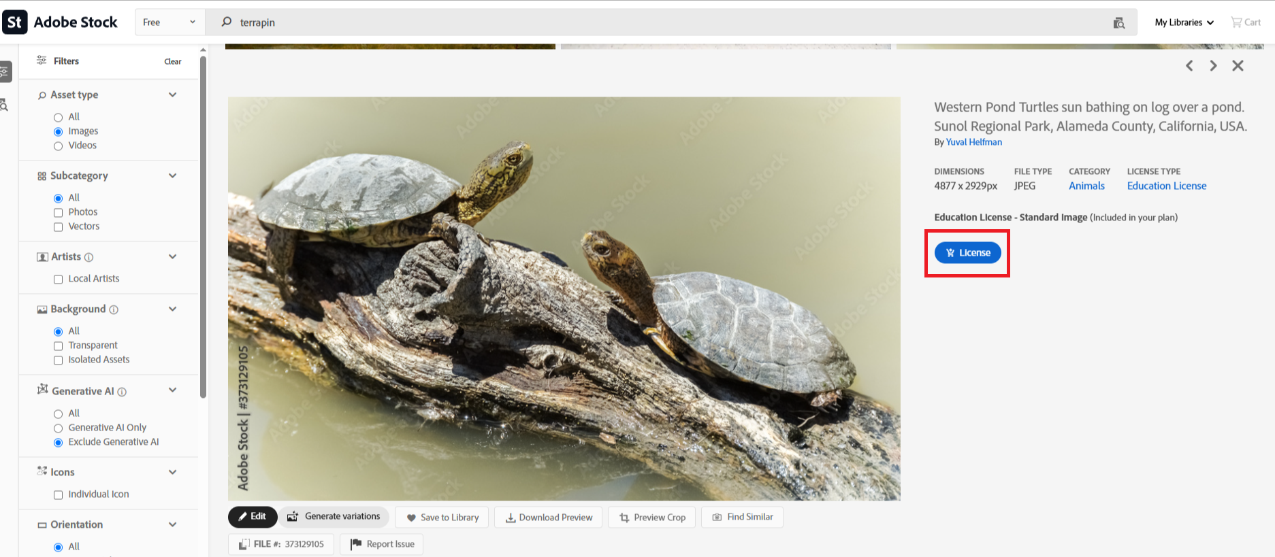Screen dimensions: 1275x557
Task: Select Generative AI Only radio option
Action: 59,428
